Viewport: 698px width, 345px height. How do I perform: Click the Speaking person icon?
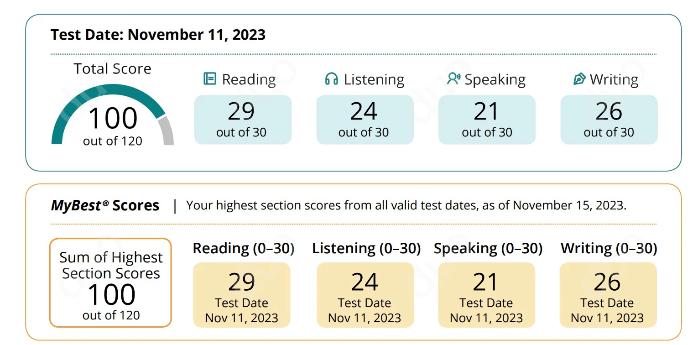pos(453,79)
